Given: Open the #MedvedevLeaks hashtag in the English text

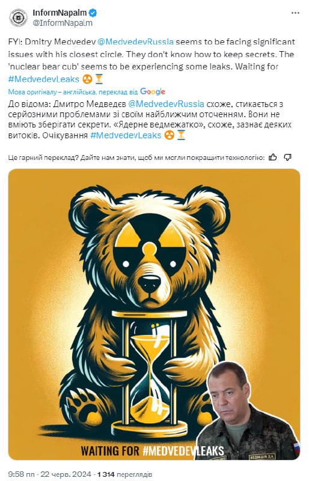Looking at the screenshot, I should (x=44, y=79).
